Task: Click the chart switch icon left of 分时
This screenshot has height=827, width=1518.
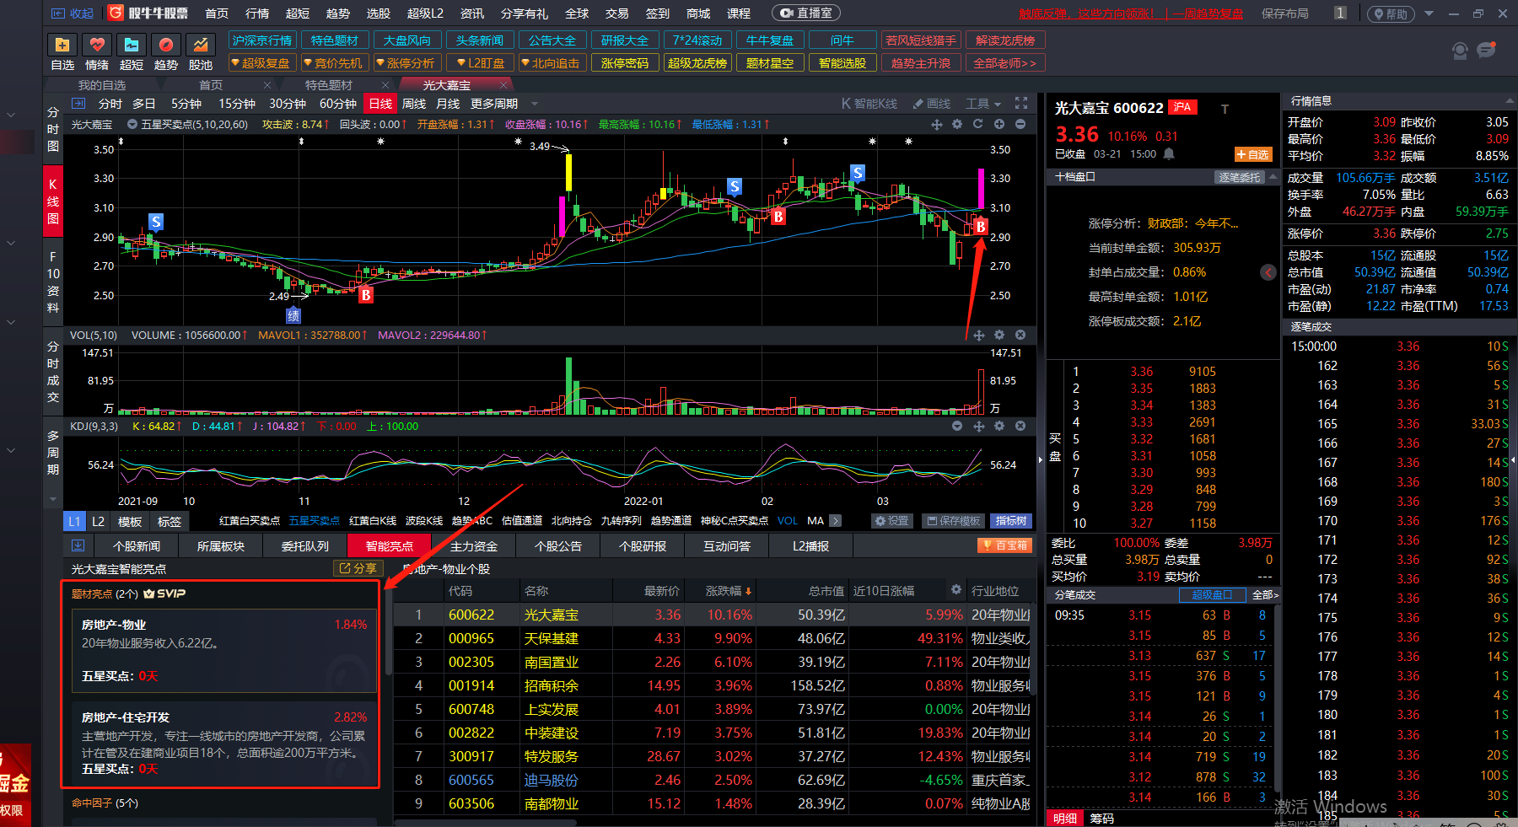Action: coord(78,103)
